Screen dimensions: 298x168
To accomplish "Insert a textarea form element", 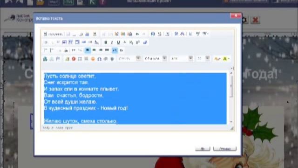I will tap(70, 42).
